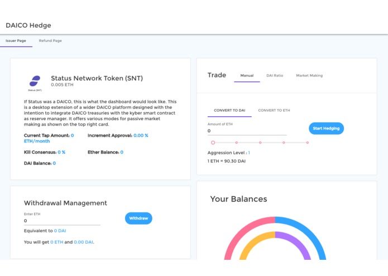
Task: Click the Aggression Level value
Action: [249, 153]
